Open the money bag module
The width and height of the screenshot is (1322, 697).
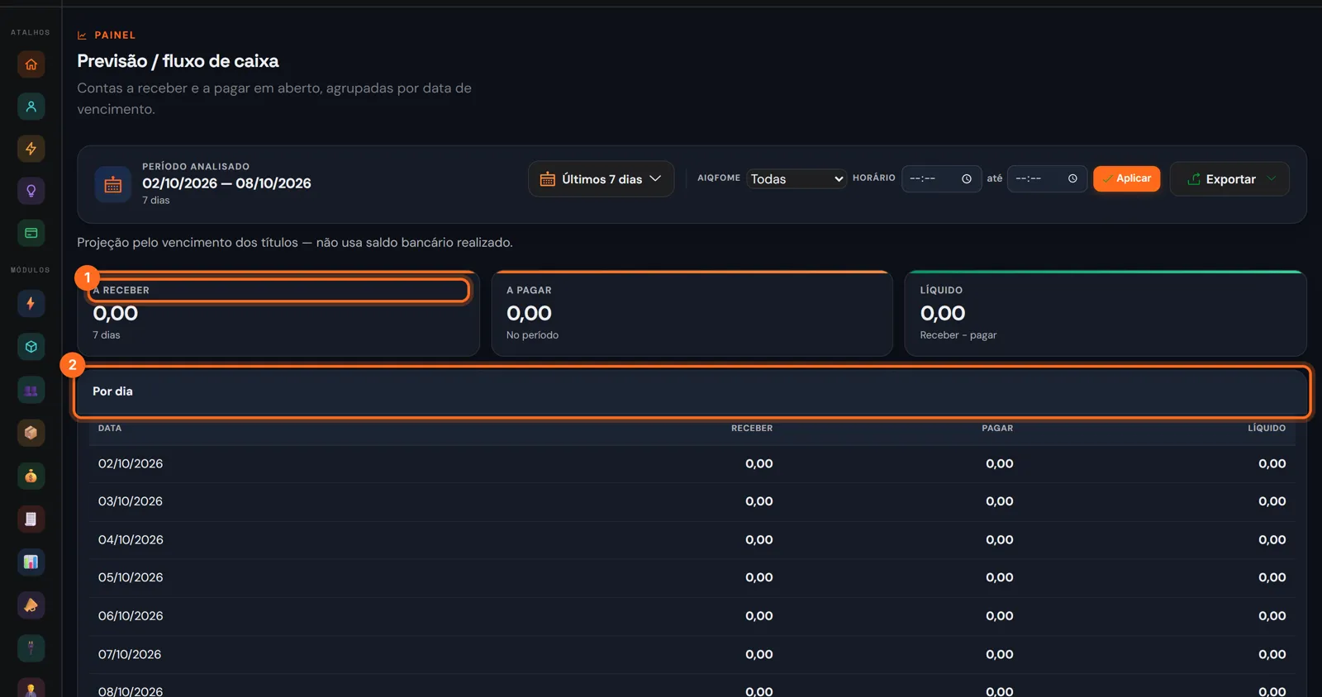pyautogui.click(x=31, y=476)
